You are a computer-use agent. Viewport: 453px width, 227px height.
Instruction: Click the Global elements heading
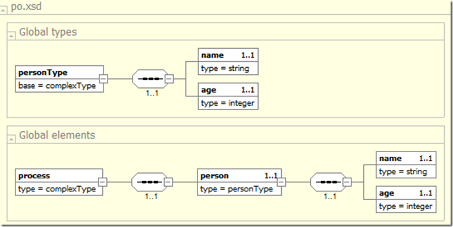click(x=57, y=135)
